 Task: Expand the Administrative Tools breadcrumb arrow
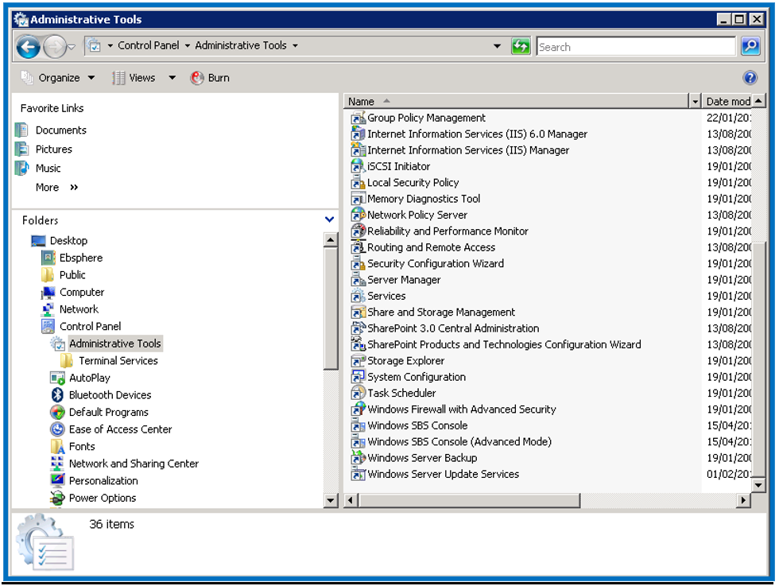(295, 45)
